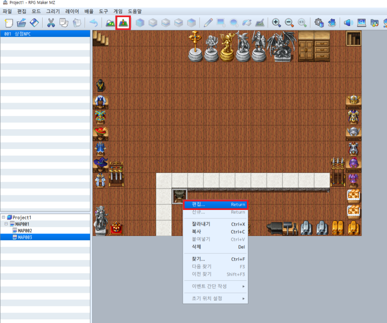Open the 배율 menu
The height and width of the screenshot is (323, 387).
tap(89, 11)
